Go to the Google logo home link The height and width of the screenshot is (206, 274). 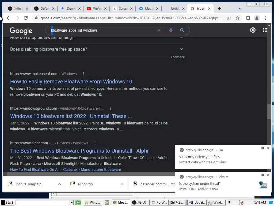(x=21, y=31)
